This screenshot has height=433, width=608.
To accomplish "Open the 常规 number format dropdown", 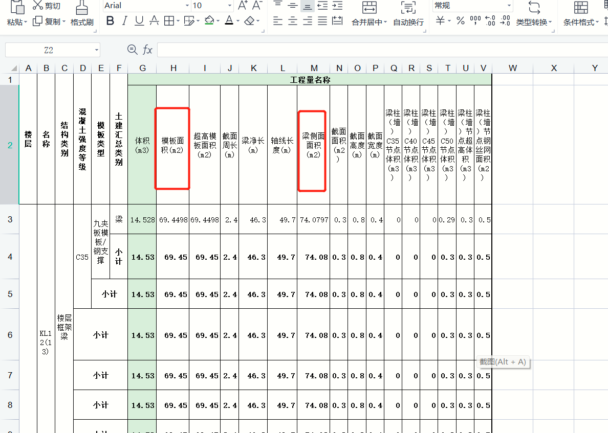I will coord(509,6).
